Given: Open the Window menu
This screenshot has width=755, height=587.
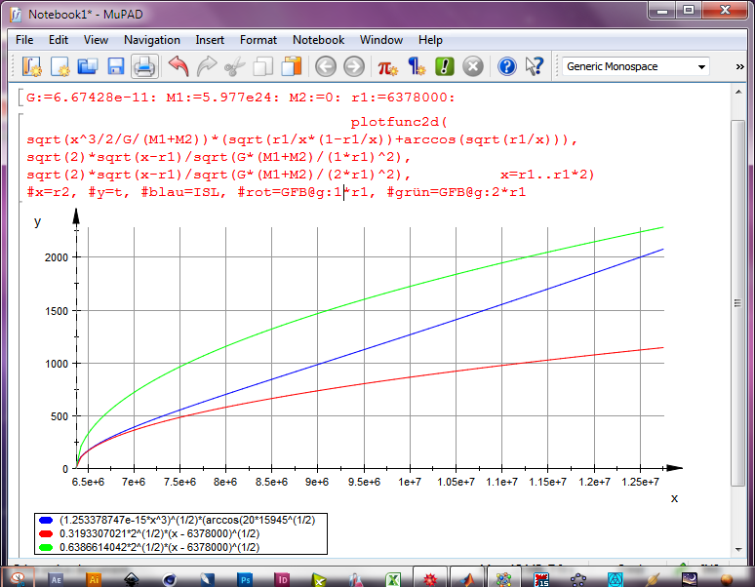Looking at the screenshot, I should click(x=380, y=40).
